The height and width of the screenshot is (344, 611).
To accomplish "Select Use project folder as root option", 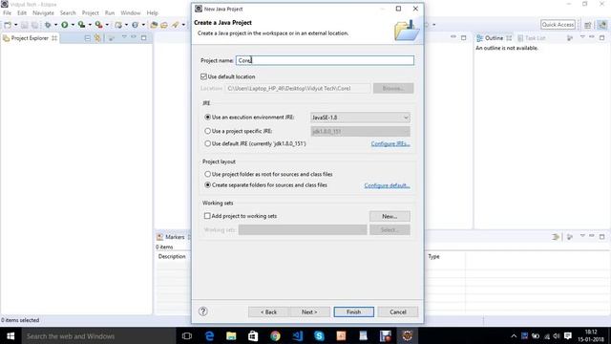I will coord(208,174).
